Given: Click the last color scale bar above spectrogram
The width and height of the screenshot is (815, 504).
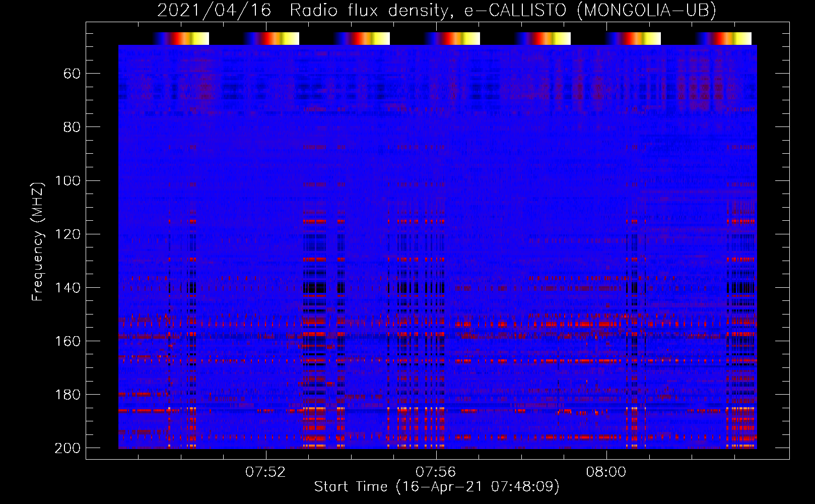Looking at the screenshot, I should (723, 38).
